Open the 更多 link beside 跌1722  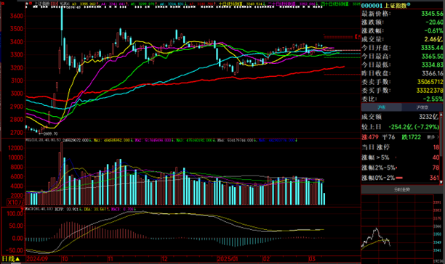pos(433,137)
